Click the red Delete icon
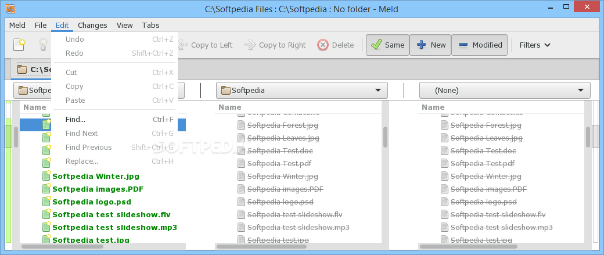 (x=323, y=45)
